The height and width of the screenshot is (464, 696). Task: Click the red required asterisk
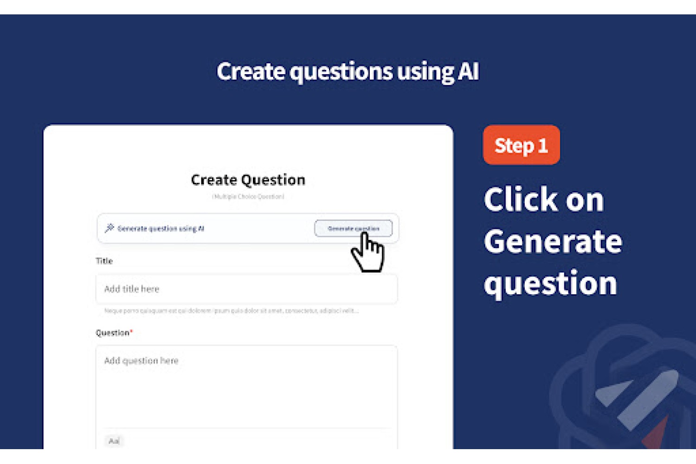(x=131, y=331)
